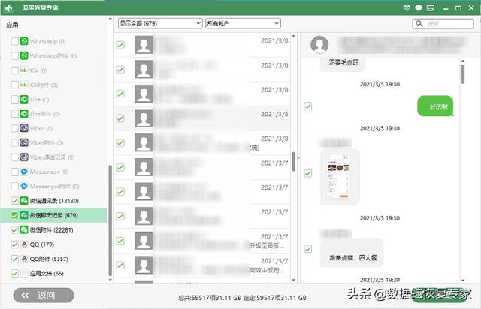The width and height of the screenshot is (481, 309).
Task: Click the Viber (0) icon
Action: coord(24,128)
